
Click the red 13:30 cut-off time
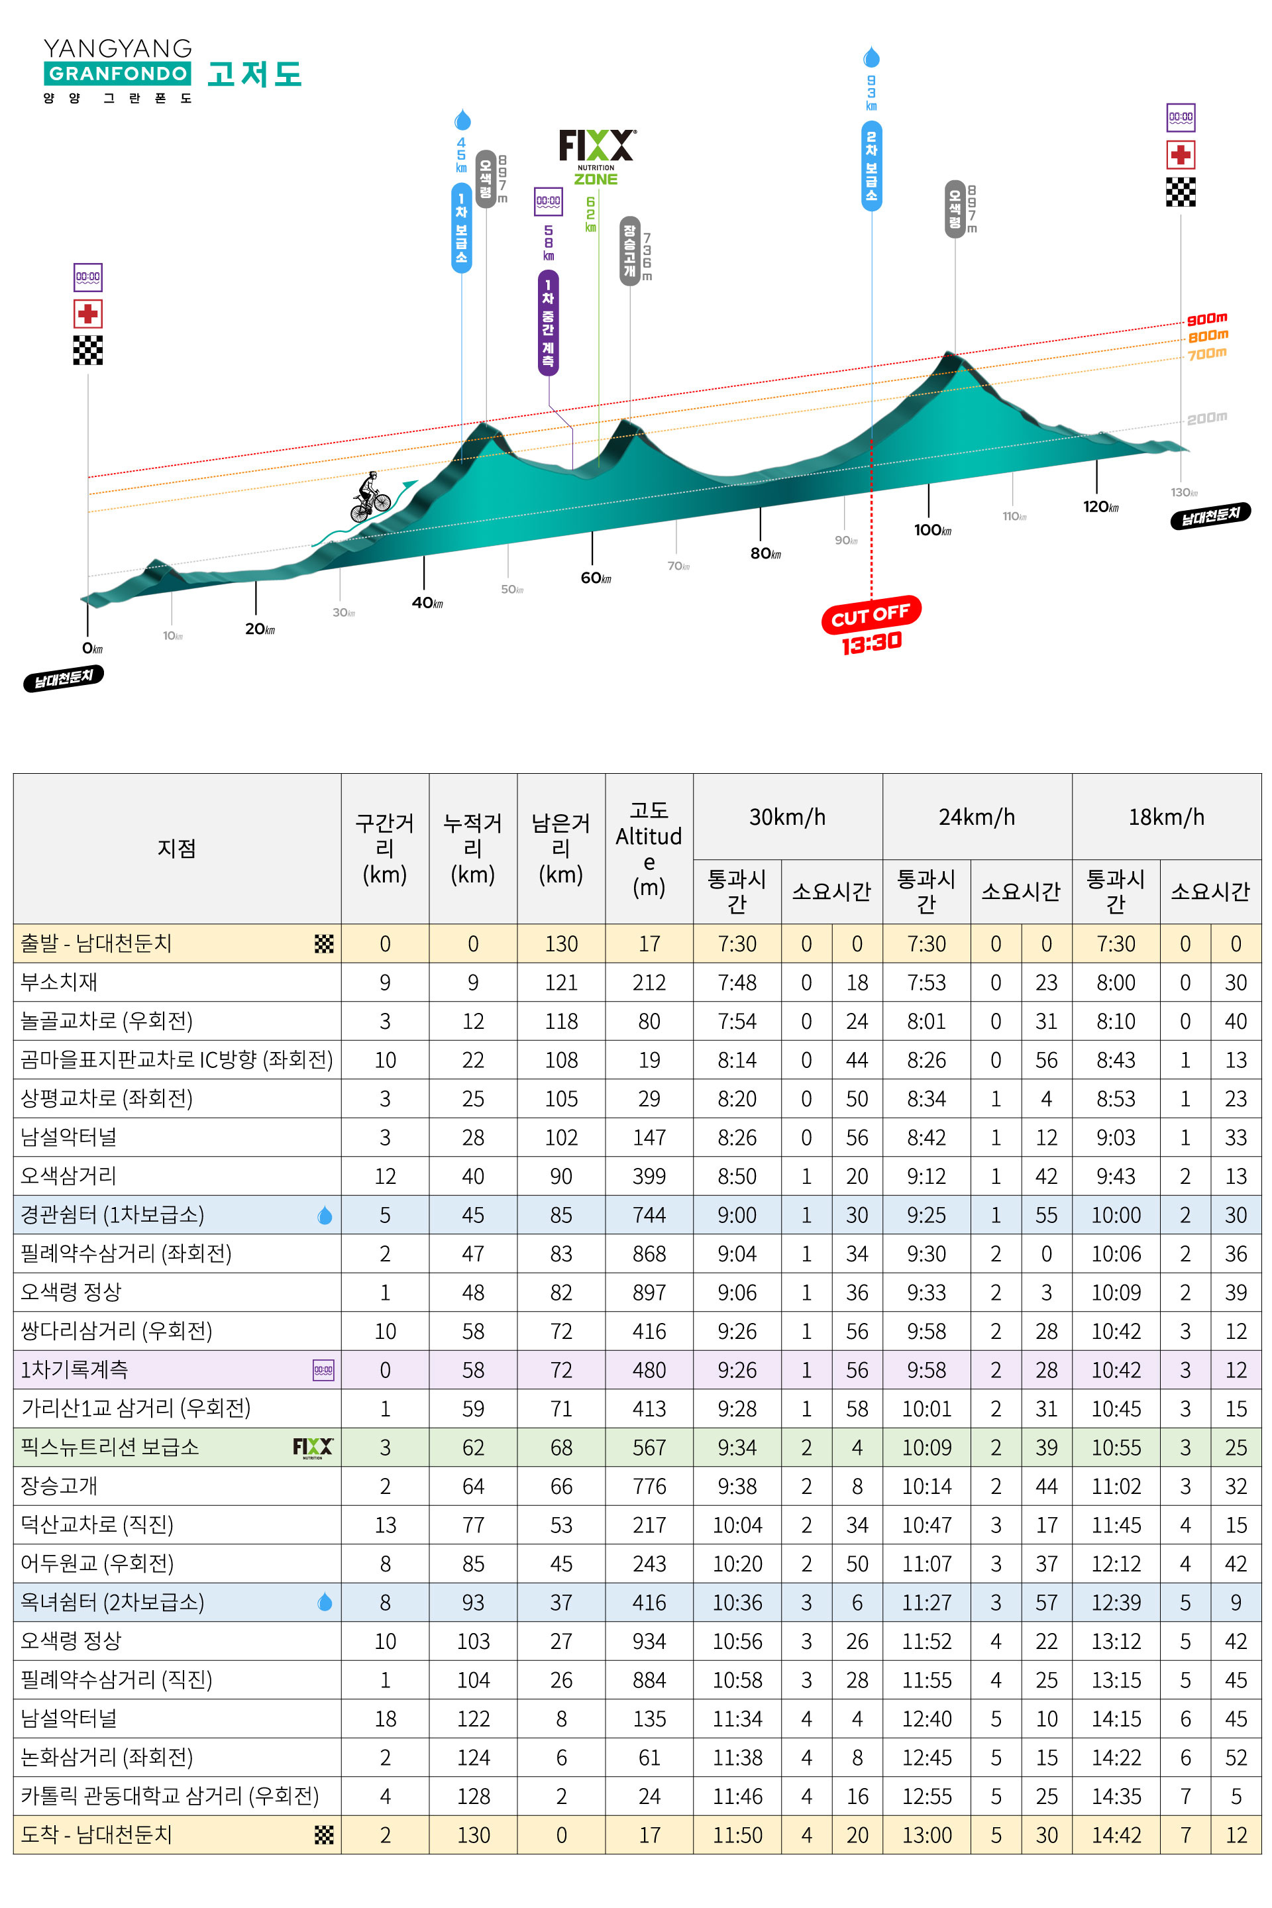[x=872, y=644]
